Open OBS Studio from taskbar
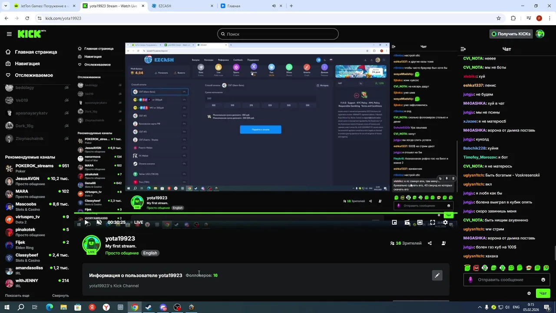Screen dimensions: 556x313 click(177, 307)
